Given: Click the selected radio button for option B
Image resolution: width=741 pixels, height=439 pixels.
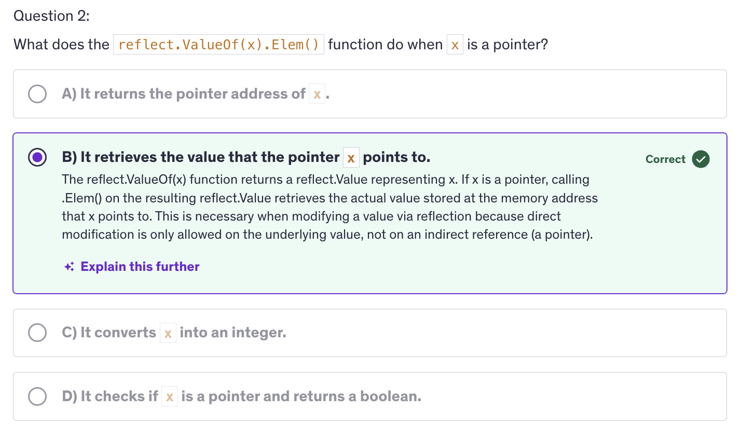Looking at the screenshot, I should pyautogui.click(x=37, y=157).
